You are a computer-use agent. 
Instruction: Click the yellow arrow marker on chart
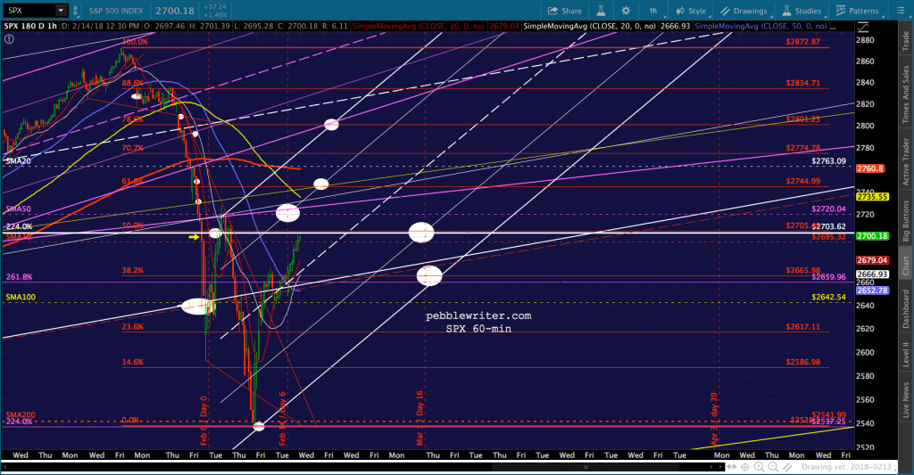click(194, 237)
